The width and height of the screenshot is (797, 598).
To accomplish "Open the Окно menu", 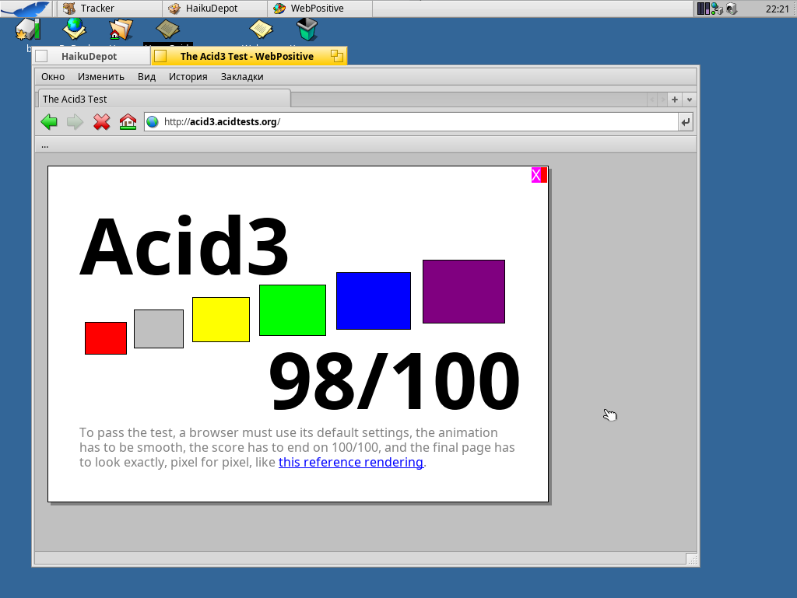I will 53,77.
